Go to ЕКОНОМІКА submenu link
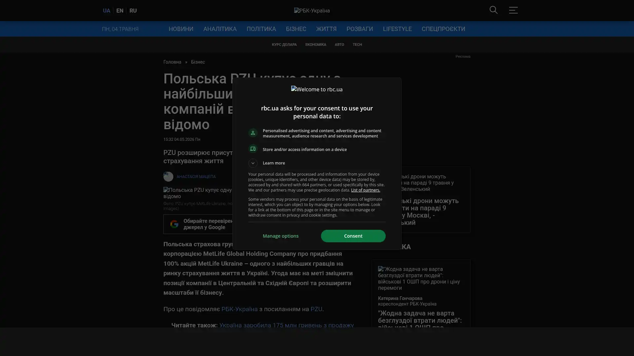Image resolution: width=634 pixels, height=356 pixels. tap(316, 45)
